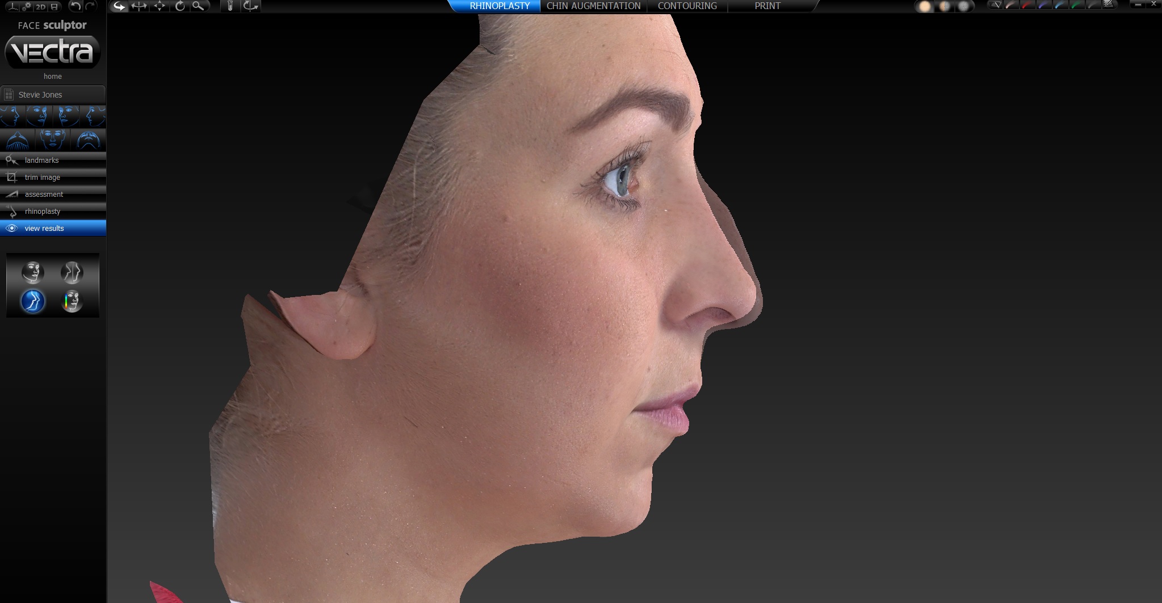The height and width of the screenshot is (603, 1162).
Task: Select the color map comparison mode
Action: coord(72,301)
